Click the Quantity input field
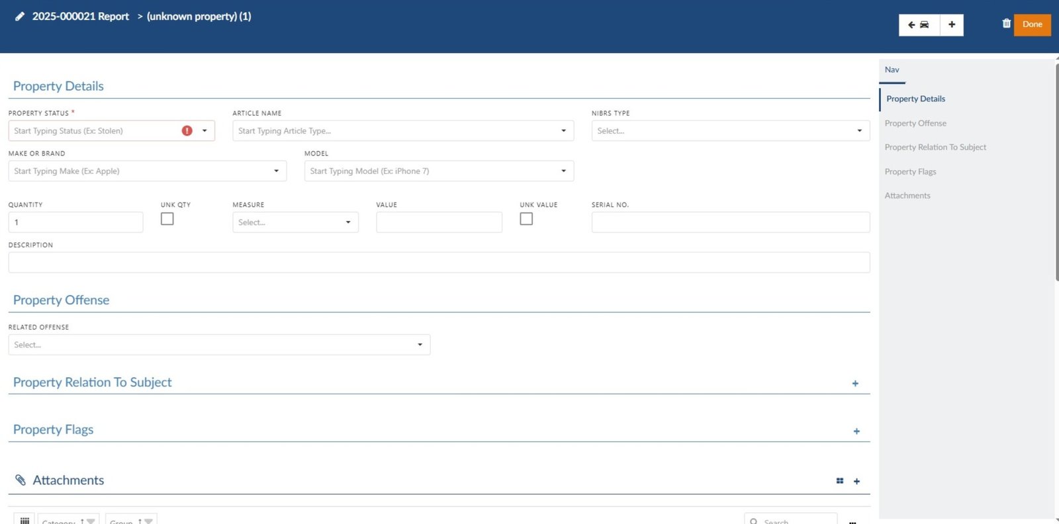This screenshot has height=524, width=1059. tap(75, 222)
